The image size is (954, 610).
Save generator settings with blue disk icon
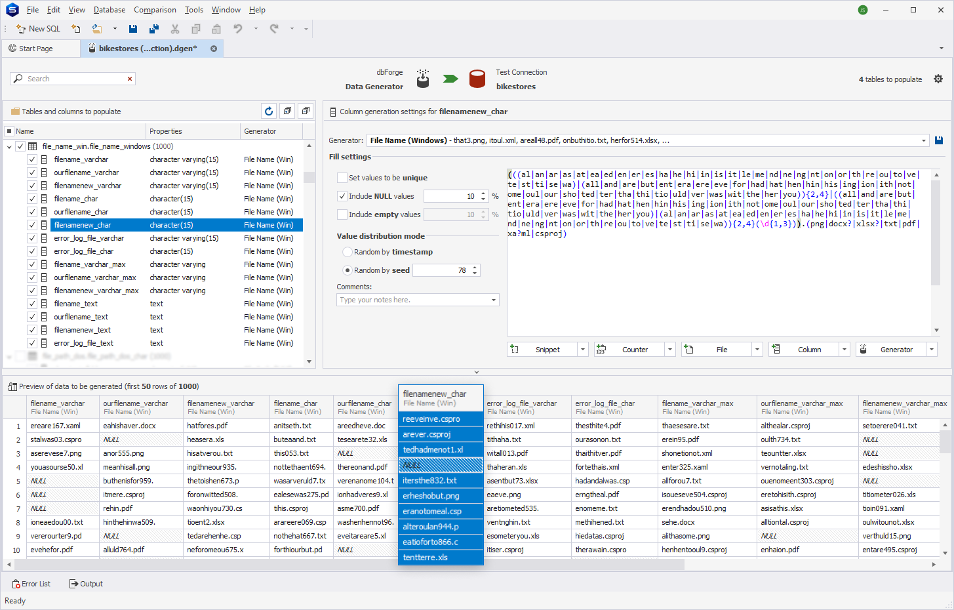coord(939,140)
